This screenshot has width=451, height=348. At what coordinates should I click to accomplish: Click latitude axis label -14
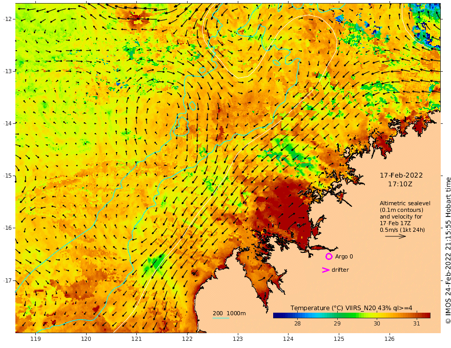[x=8, y=123]
